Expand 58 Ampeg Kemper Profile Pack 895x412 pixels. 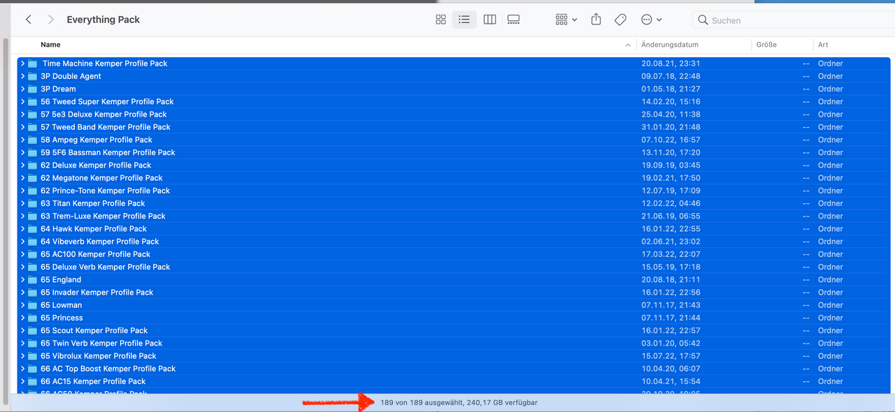pos(22,140)
